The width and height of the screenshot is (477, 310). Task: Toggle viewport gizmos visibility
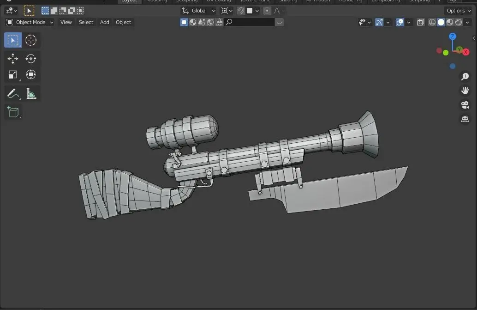coord(379,22)
